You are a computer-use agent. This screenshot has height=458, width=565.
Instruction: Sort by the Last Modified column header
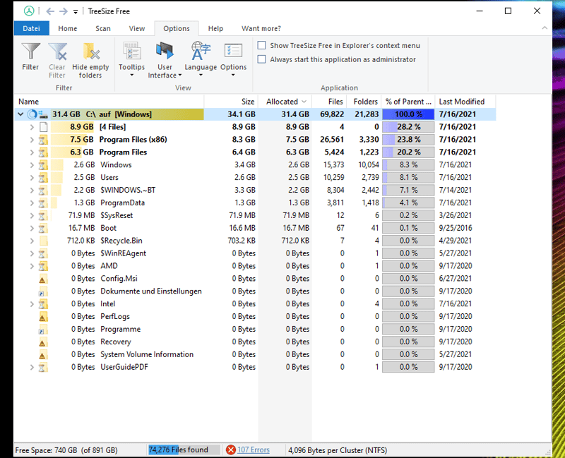click(x=465, y=102)
